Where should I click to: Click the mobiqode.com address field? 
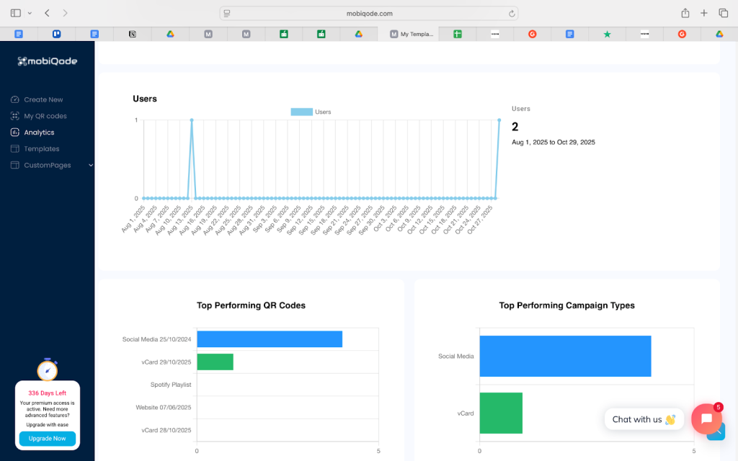point(369,13)
